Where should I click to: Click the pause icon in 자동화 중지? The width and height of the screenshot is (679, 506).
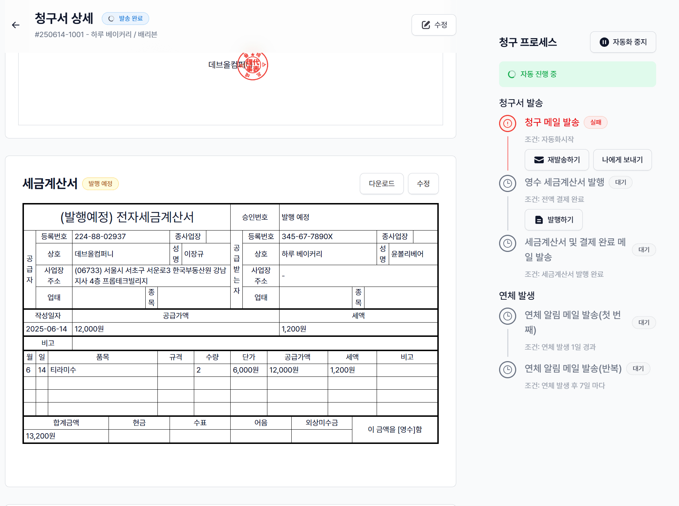pyautogui.click(x=604, y=42)
